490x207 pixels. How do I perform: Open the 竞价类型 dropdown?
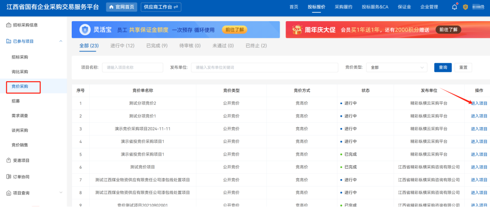(397, 68)
